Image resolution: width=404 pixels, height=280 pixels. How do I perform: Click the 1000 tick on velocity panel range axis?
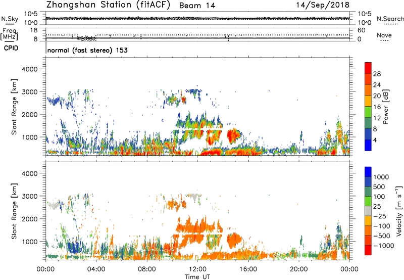click(x=29, y=242)
